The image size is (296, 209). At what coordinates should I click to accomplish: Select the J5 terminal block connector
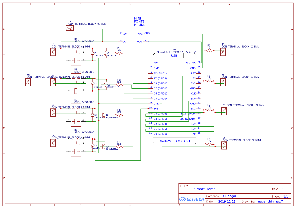223,52
